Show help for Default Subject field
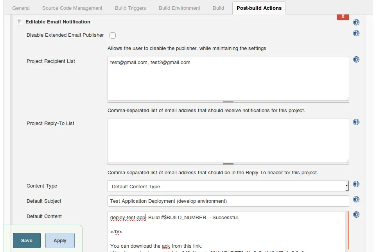377x252 pixels. pos(356,199)
